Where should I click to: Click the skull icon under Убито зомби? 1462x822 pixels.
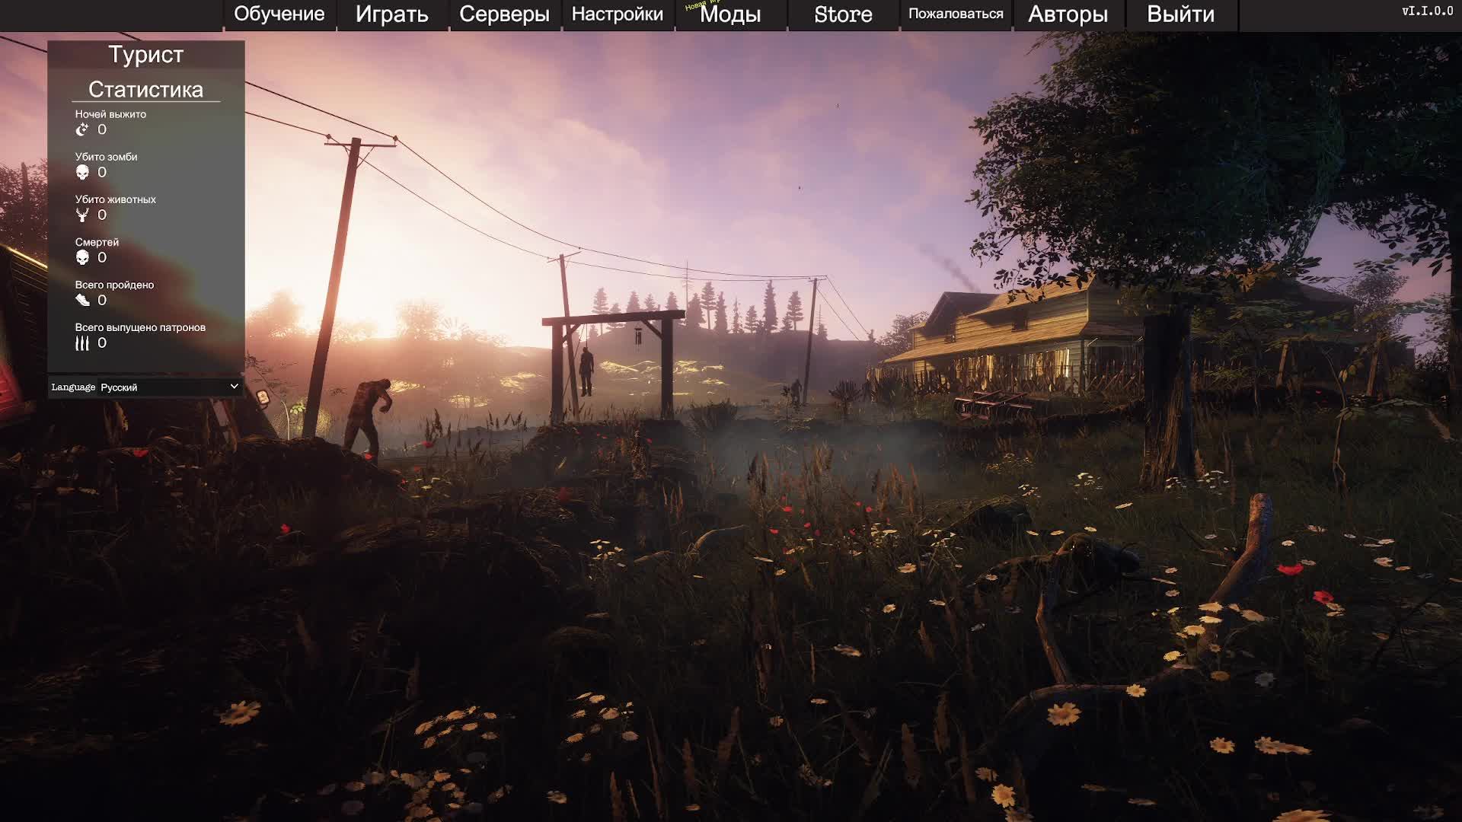click(x=82, y=173)
